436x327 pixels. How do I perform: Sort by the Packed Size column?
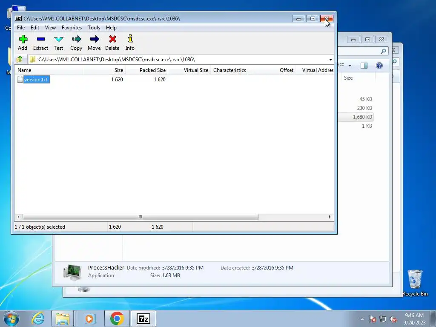click(x=146, y=70)
